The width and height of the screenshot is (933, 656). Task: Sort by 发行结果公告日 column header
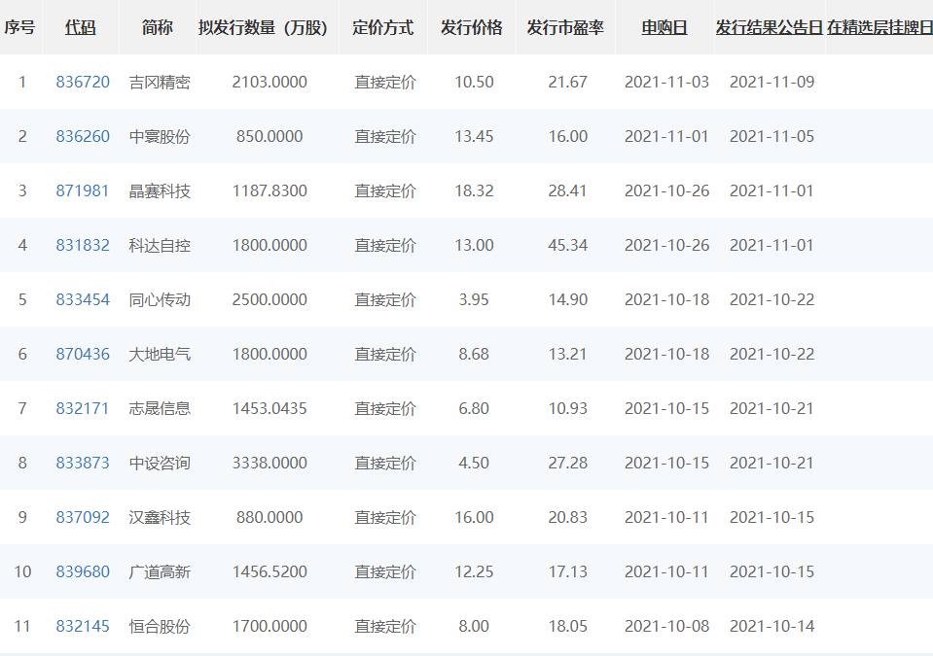(770, 28)
